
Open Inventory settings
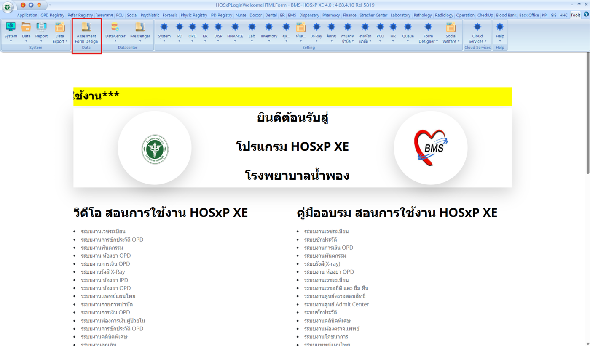click(269, 33)
